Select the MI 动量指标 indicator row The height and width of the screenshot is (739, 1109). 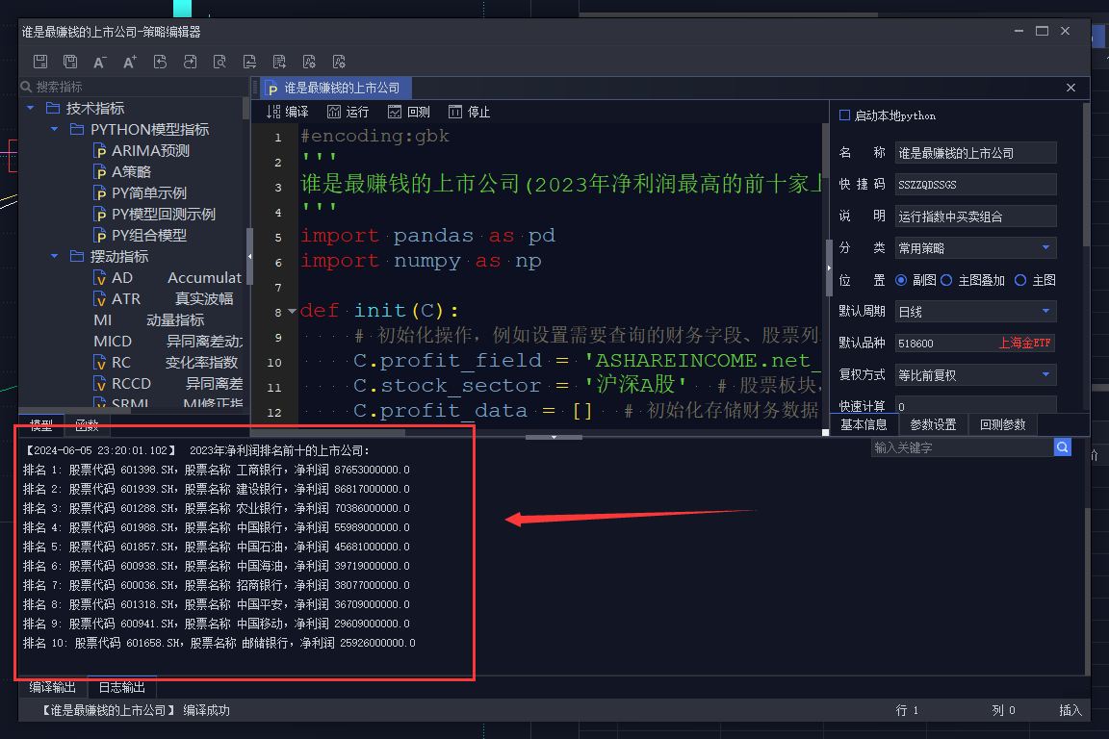[x=148, y=319]
